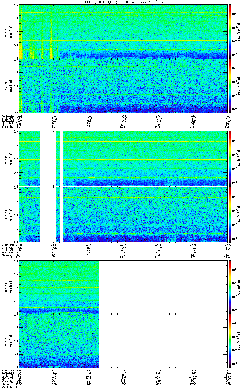Click the '1600' time tick label
The image size is (243, 389).
pyautogui.click(x=158, y=384)
